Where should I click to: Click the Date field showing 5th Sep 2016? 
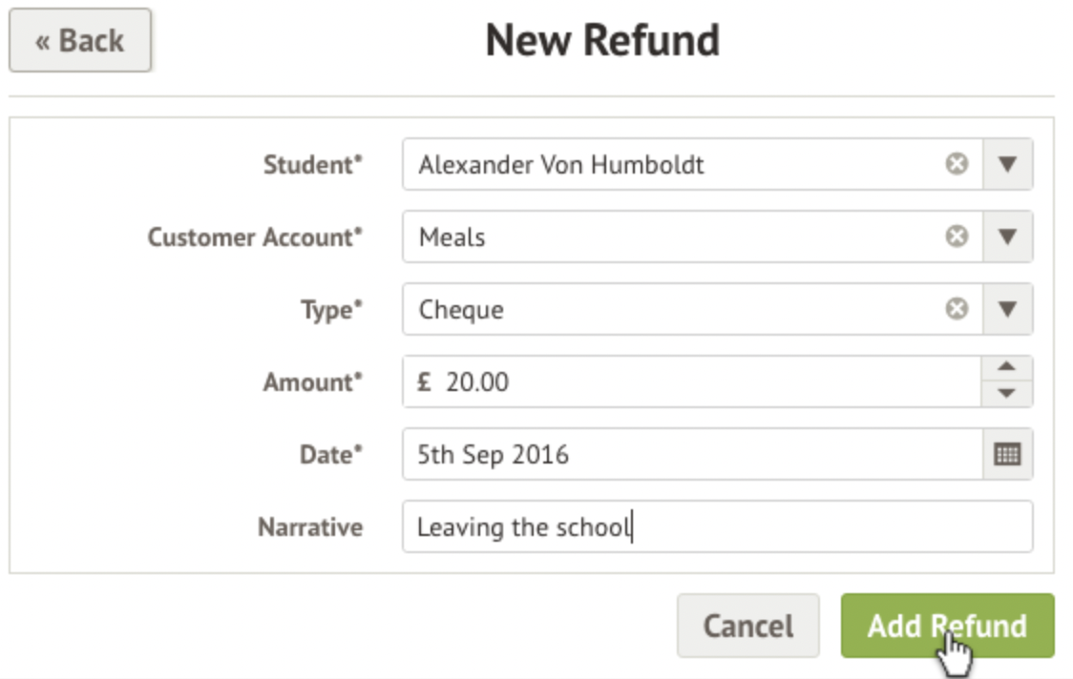[687, 455]
